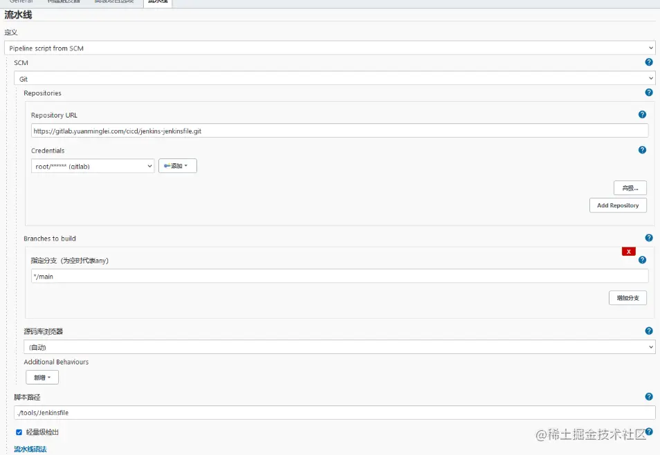Screen dimensions: 660x455
Task: Open the 定义 Pipeline script from SCM dropdown
Action: click(x=329, y=48)
